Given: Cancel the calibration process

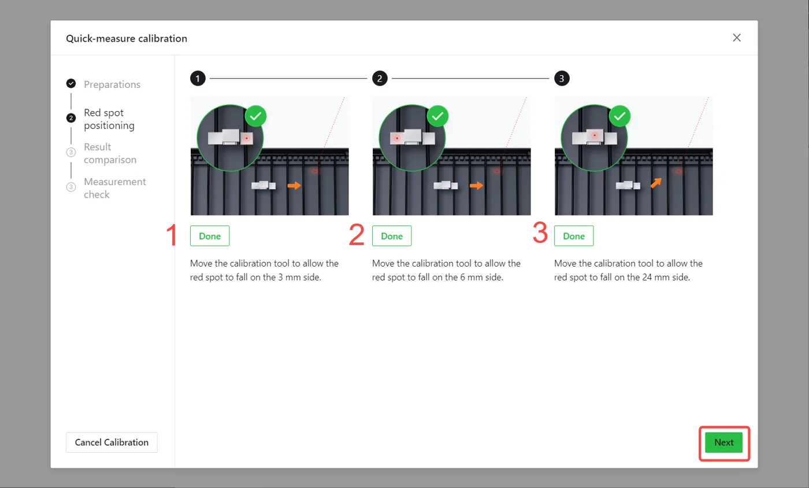Looking at the screenshot, I should tap(112, 442).
